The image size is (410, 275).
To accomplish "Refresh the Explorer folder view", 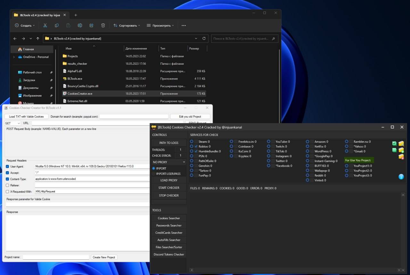I will (x=204, y=38).
